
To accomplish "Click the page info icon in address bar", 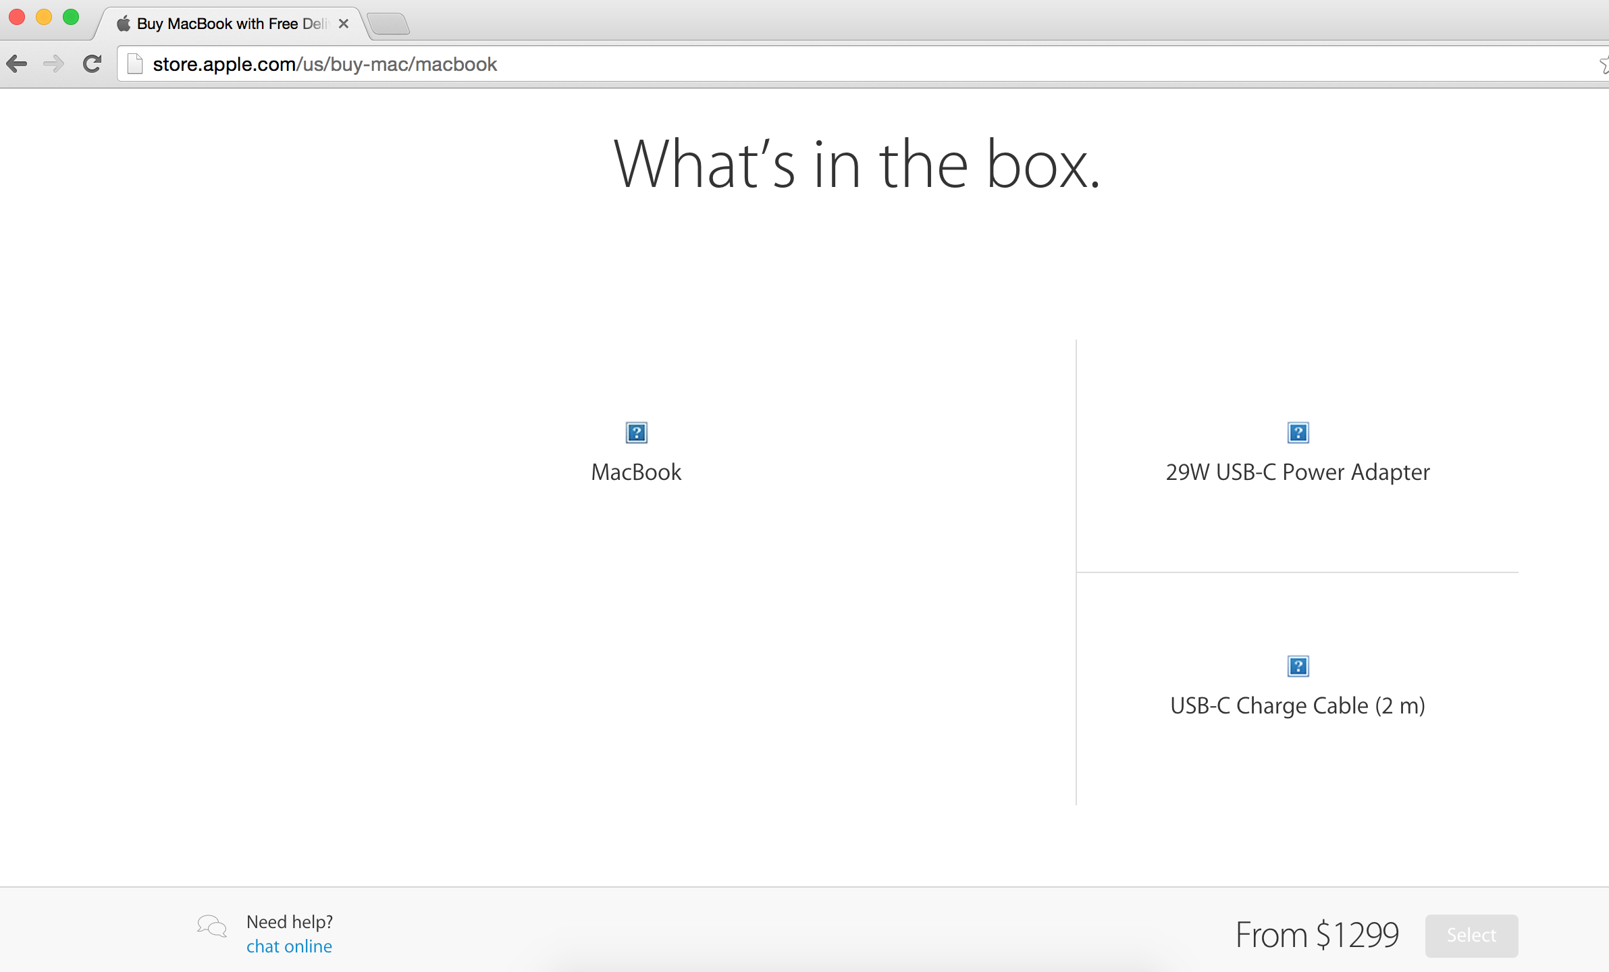I will coord(135,64).
